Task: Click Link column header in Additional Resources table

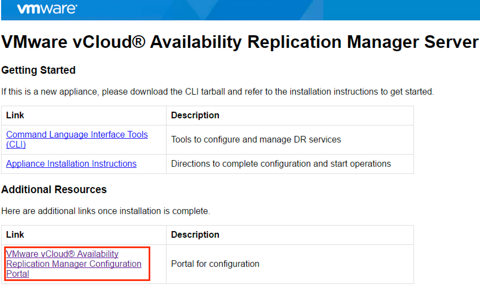Action: coord(15,235)
